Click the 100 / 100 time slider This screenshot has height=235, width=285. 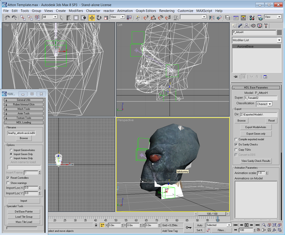pyautogui.click(x=212, y=214)
